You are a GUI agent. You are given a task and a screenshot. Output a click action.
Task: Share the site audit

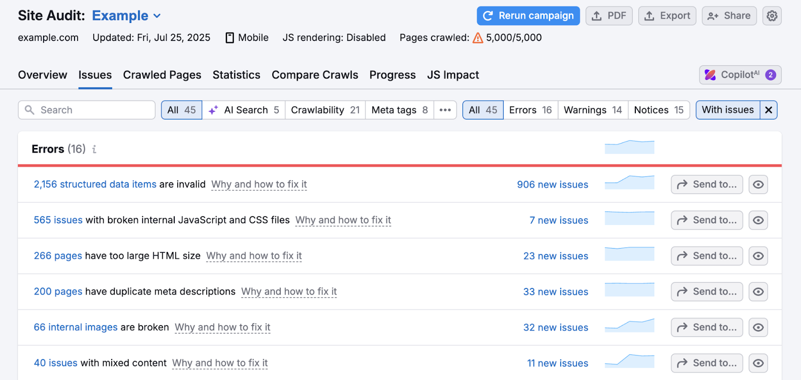(x=729, y=16)
